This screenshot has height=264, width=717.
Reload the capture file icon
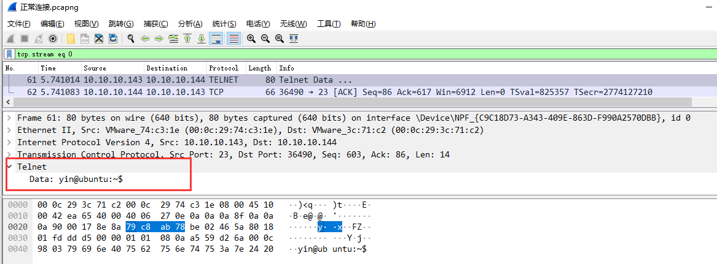point(113,39)
